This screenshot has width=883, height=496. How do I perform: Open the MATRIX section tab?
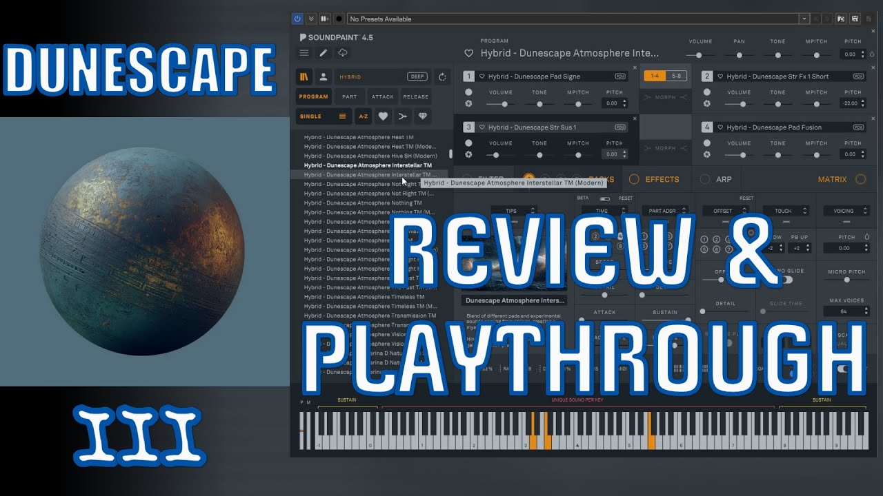pos(832,179)
